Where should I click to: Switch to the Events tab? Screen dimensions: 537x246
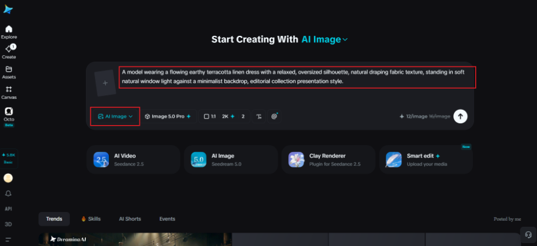(x=167, y=219)
